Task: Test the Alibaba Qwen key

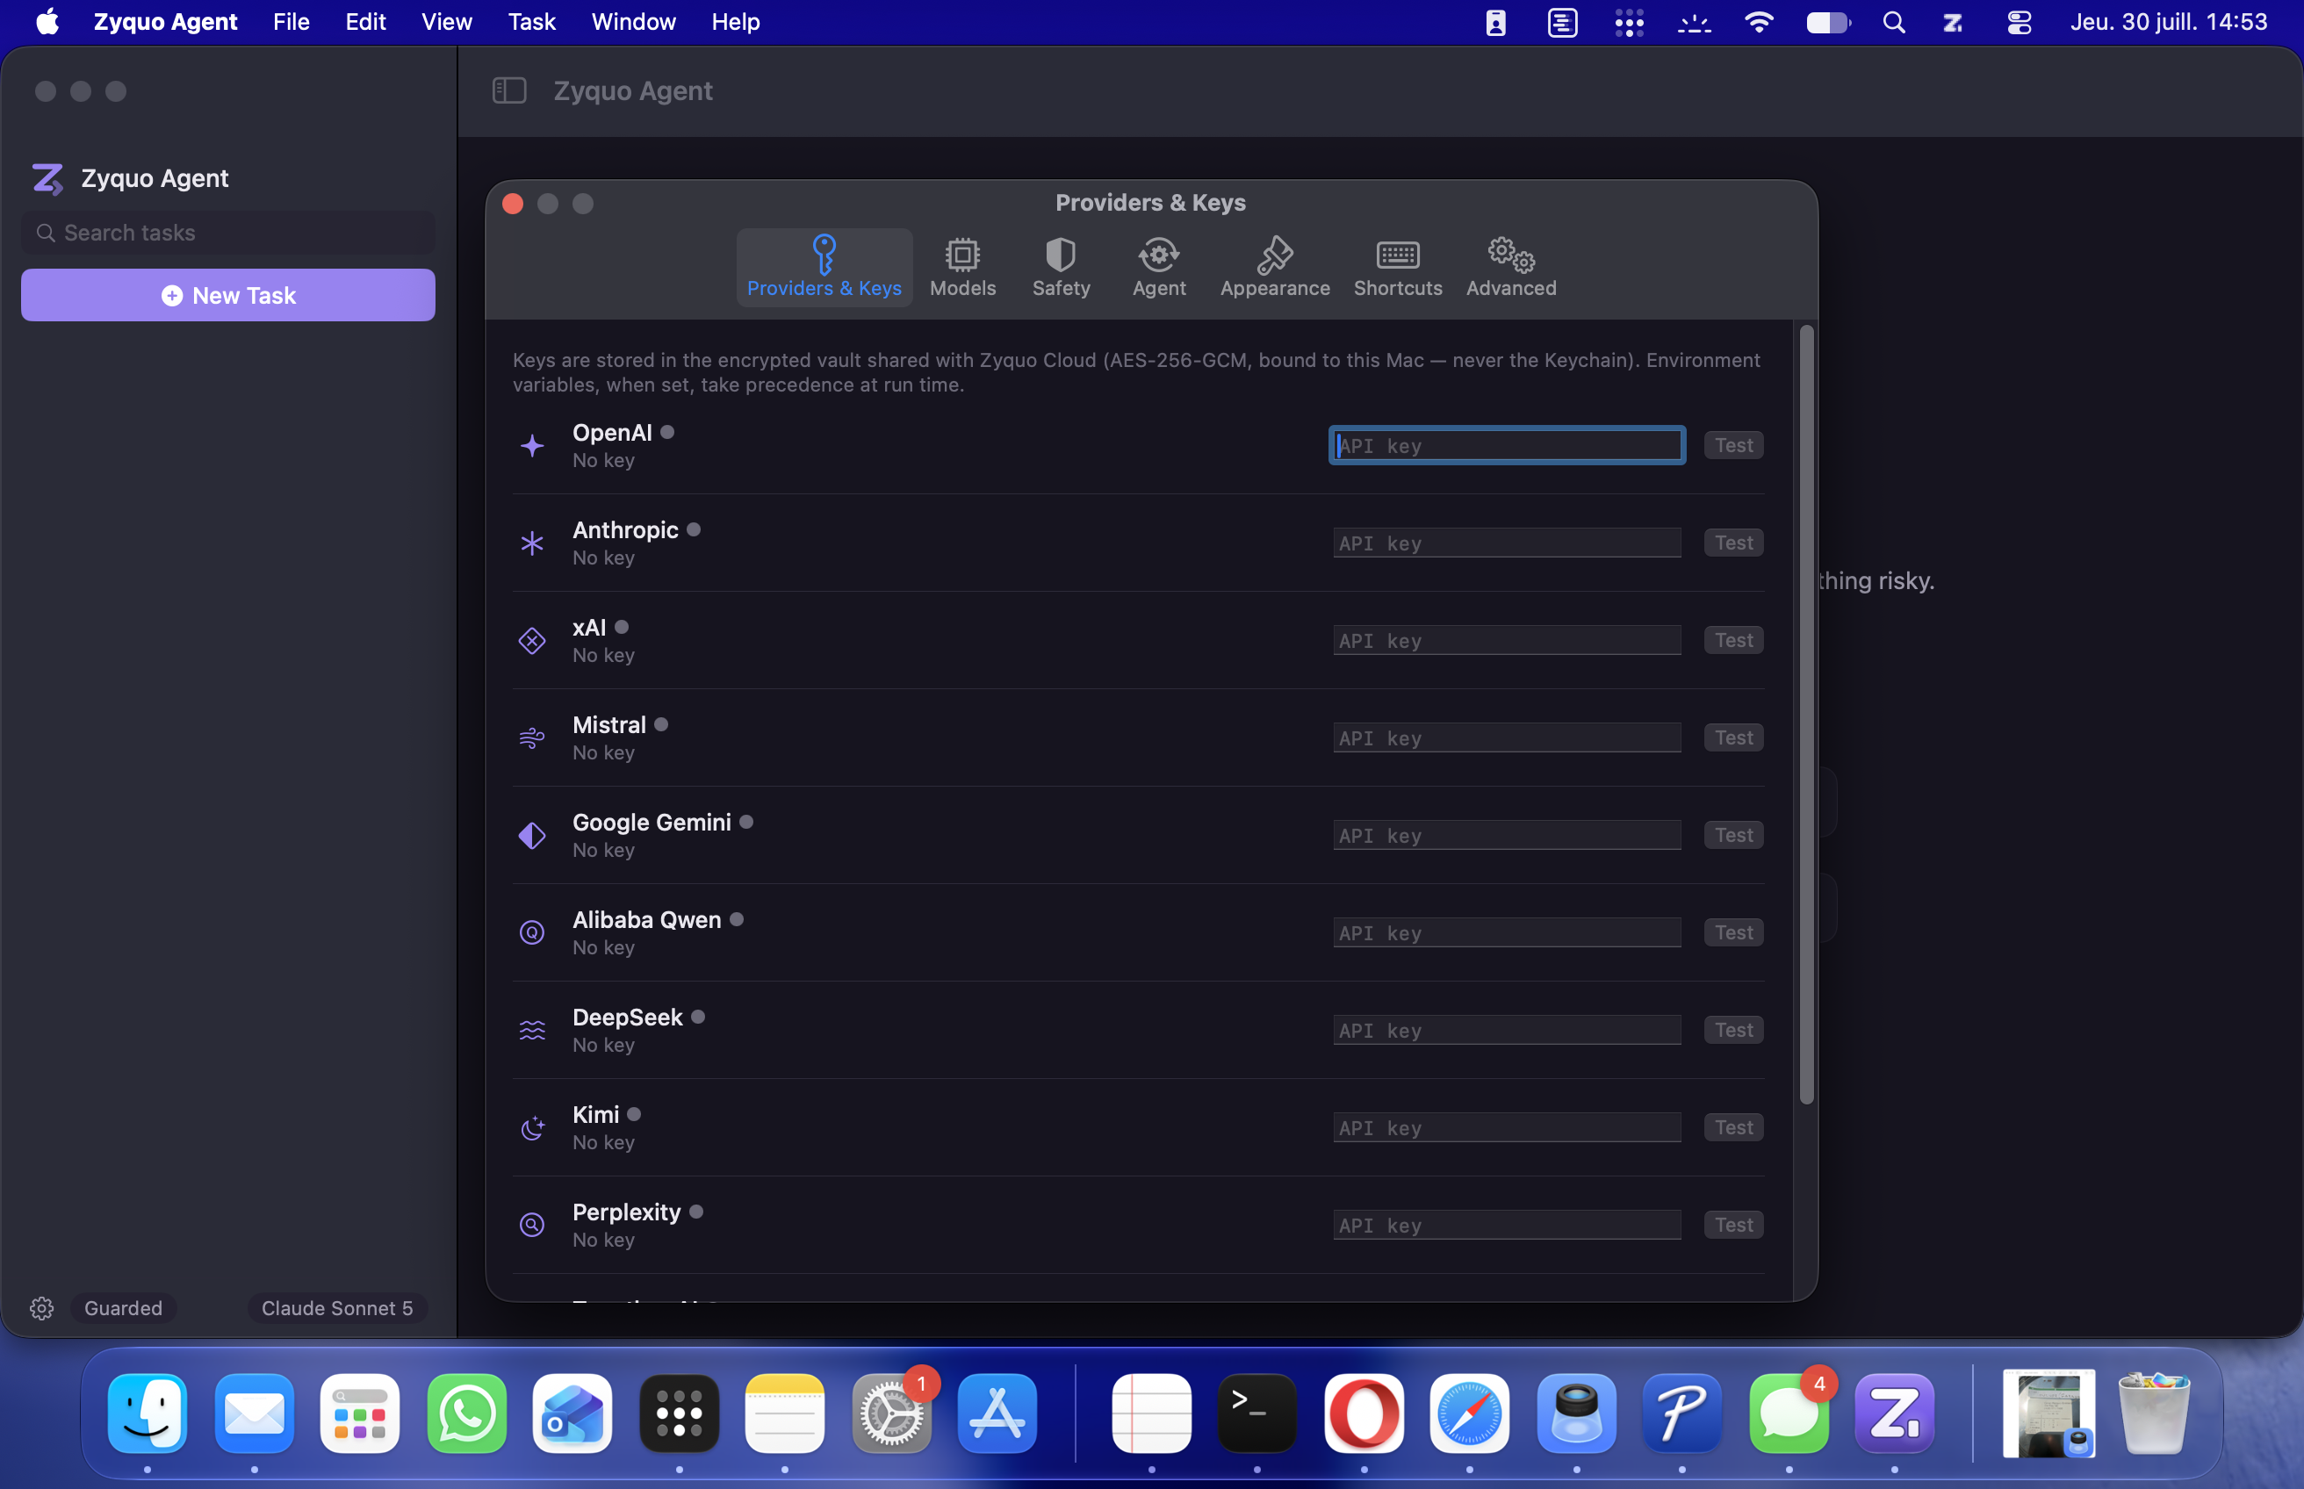Action: (1732, 933)
